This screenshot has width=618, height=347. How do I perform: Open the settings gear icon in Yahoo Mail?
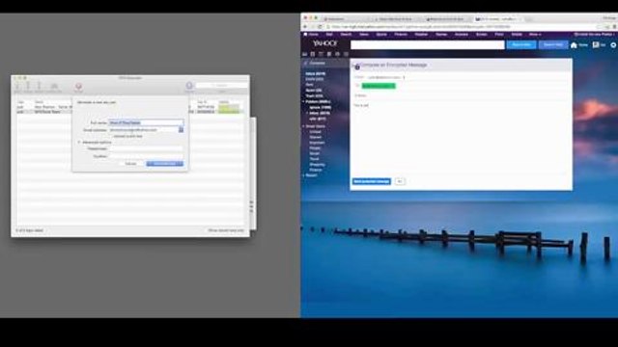(x=613, y=45)
